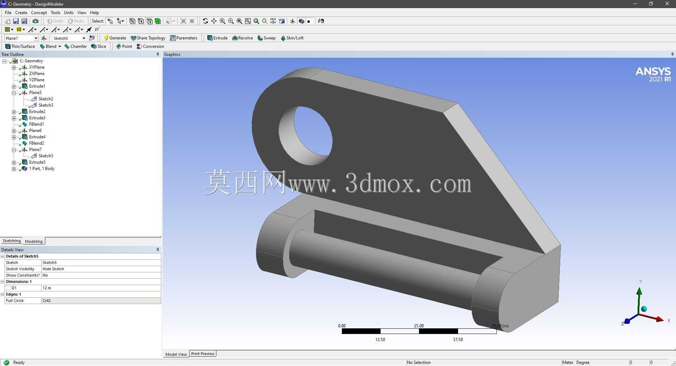The image size is (676, 366).
Task: Pin the Details View panel
Action: 158,250
